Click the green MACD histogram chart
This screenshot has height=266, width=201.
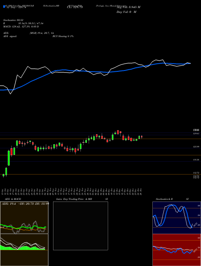pos(24,250)
